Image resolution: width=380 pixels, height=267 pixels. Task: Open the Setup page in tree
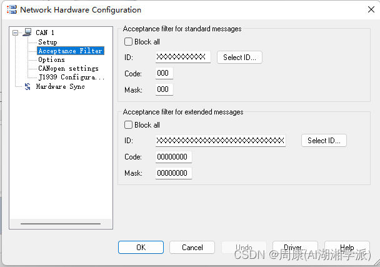tap(47, 42)
